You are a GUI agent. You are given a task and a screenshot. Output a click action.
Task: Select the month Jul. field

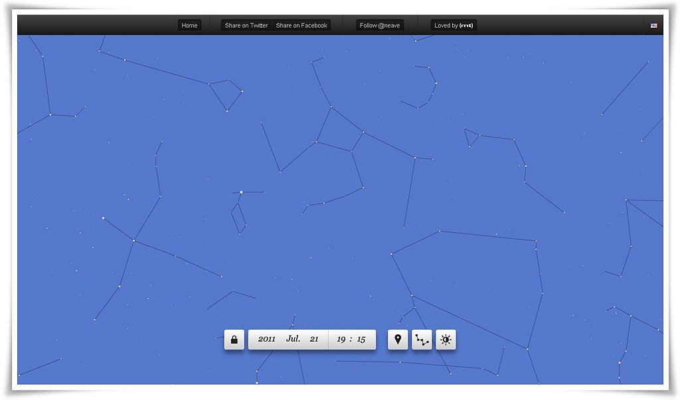coord(293,339)
